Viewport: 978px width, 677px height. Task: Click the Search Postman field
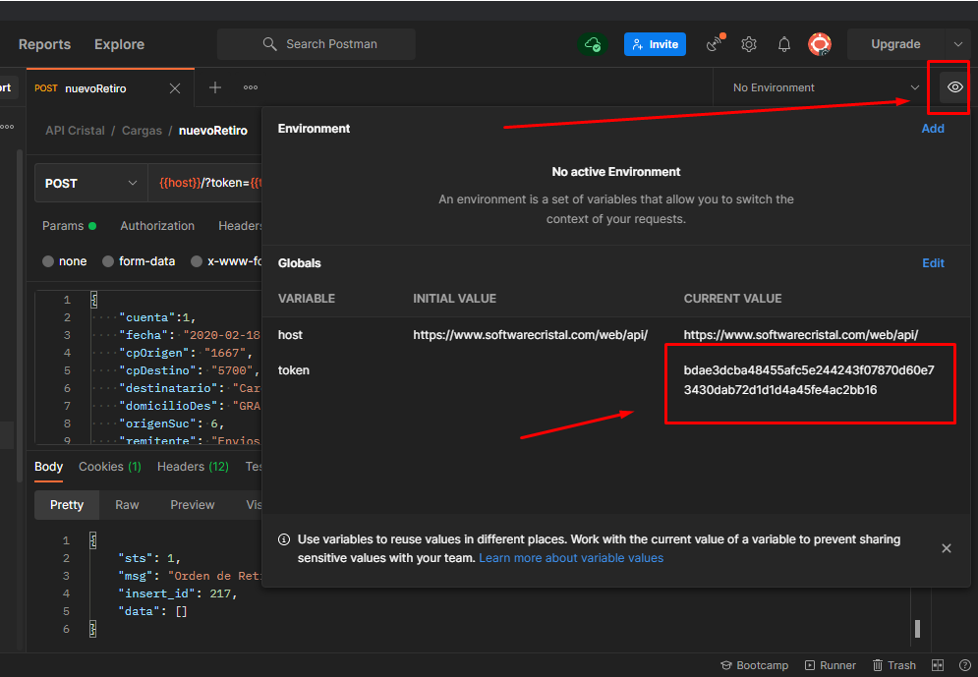(316, 44)
